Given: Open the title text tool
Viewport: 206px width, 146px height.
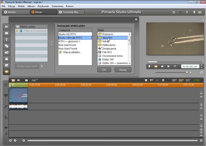Looking at the screenshot, I should pos(6,40).
